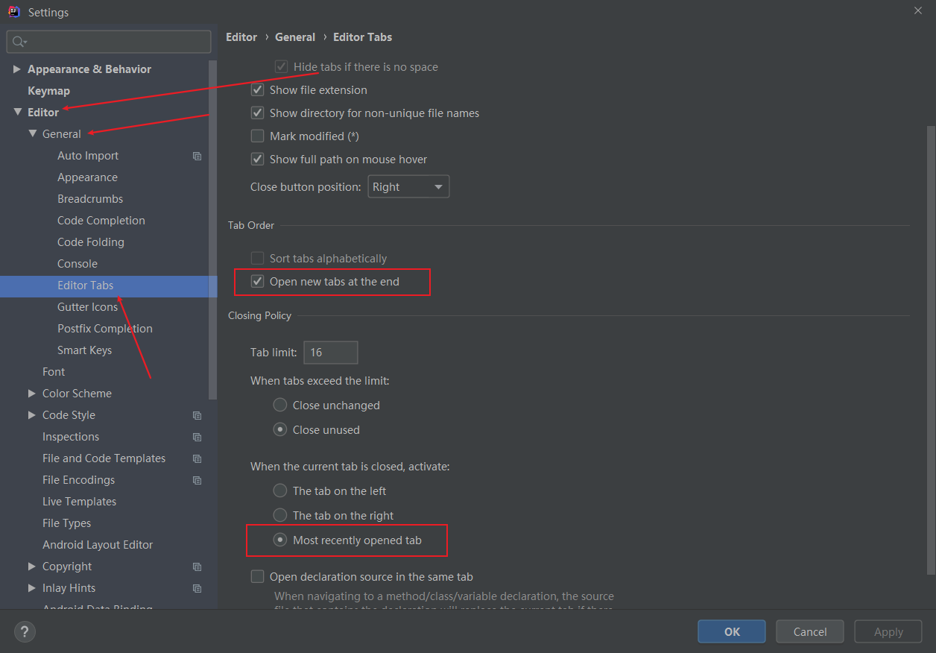This screenshot has height=653, width=936.
Task: Open Smart Keys settings page
Action: pyautogui.click(x=84, y=350)
